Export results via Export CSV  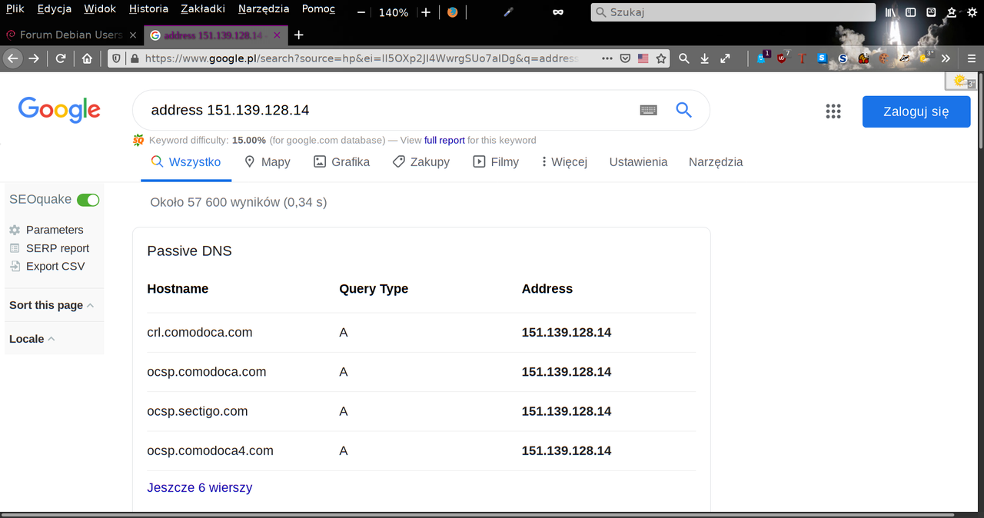click(47, 266)
